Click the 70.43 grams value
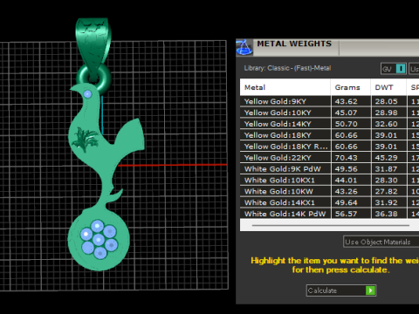Image resolution: width=419 pixels, height=314 pixels. tap(346, 158)
